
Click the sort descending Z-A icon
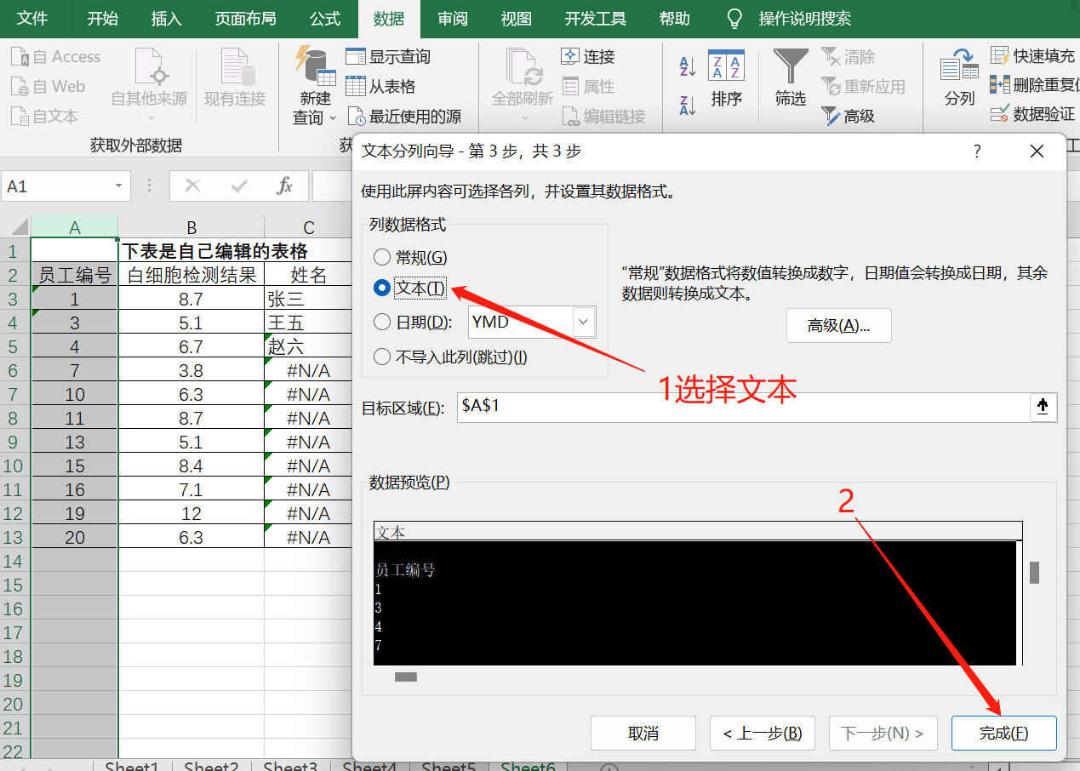point(688,106)
